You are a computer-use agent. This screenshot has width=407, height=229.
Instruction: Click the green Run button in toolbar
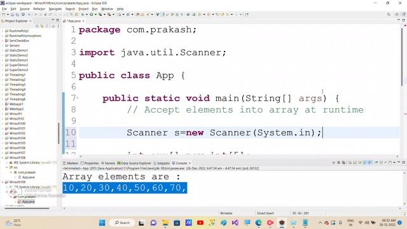(x=92, y=15)
